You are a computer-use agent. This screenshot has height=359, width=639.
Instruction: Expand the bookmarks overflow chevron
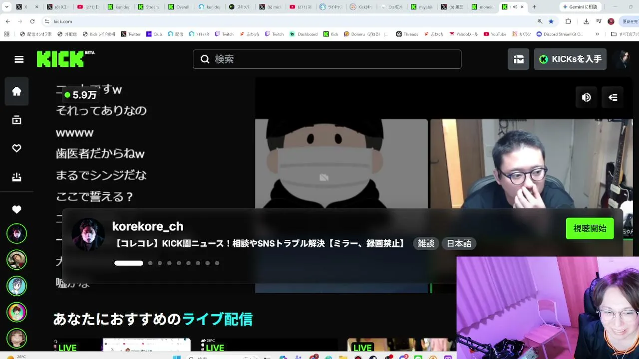click(597, 34)
